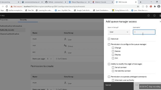Open the New Tab bookmark

pos(30,10)
